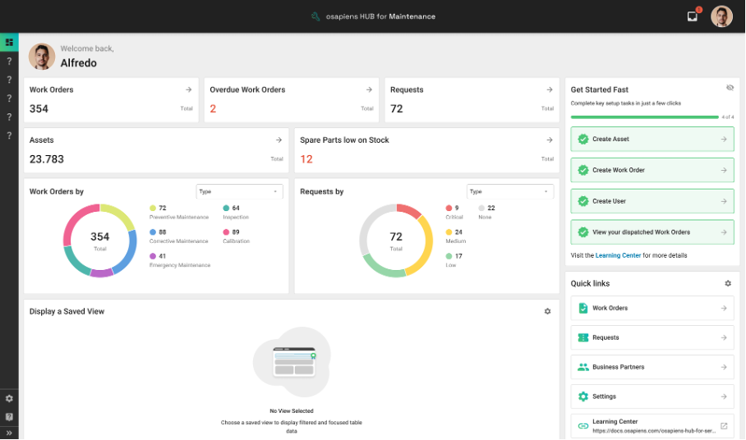The height and width of the screenshot is (440, 746).
Task: Open Requests by Type dropdown
Action: pos(509,191)
